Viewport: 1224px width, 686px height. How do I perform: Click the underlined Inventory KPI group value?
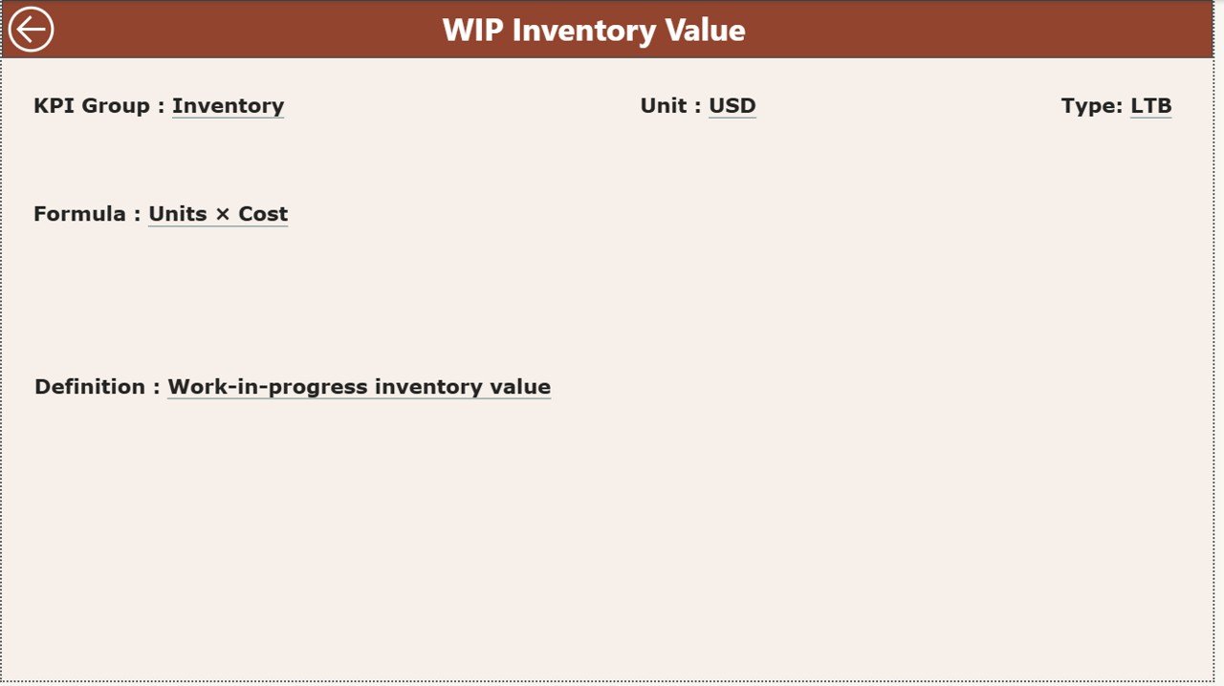(228, 106)
